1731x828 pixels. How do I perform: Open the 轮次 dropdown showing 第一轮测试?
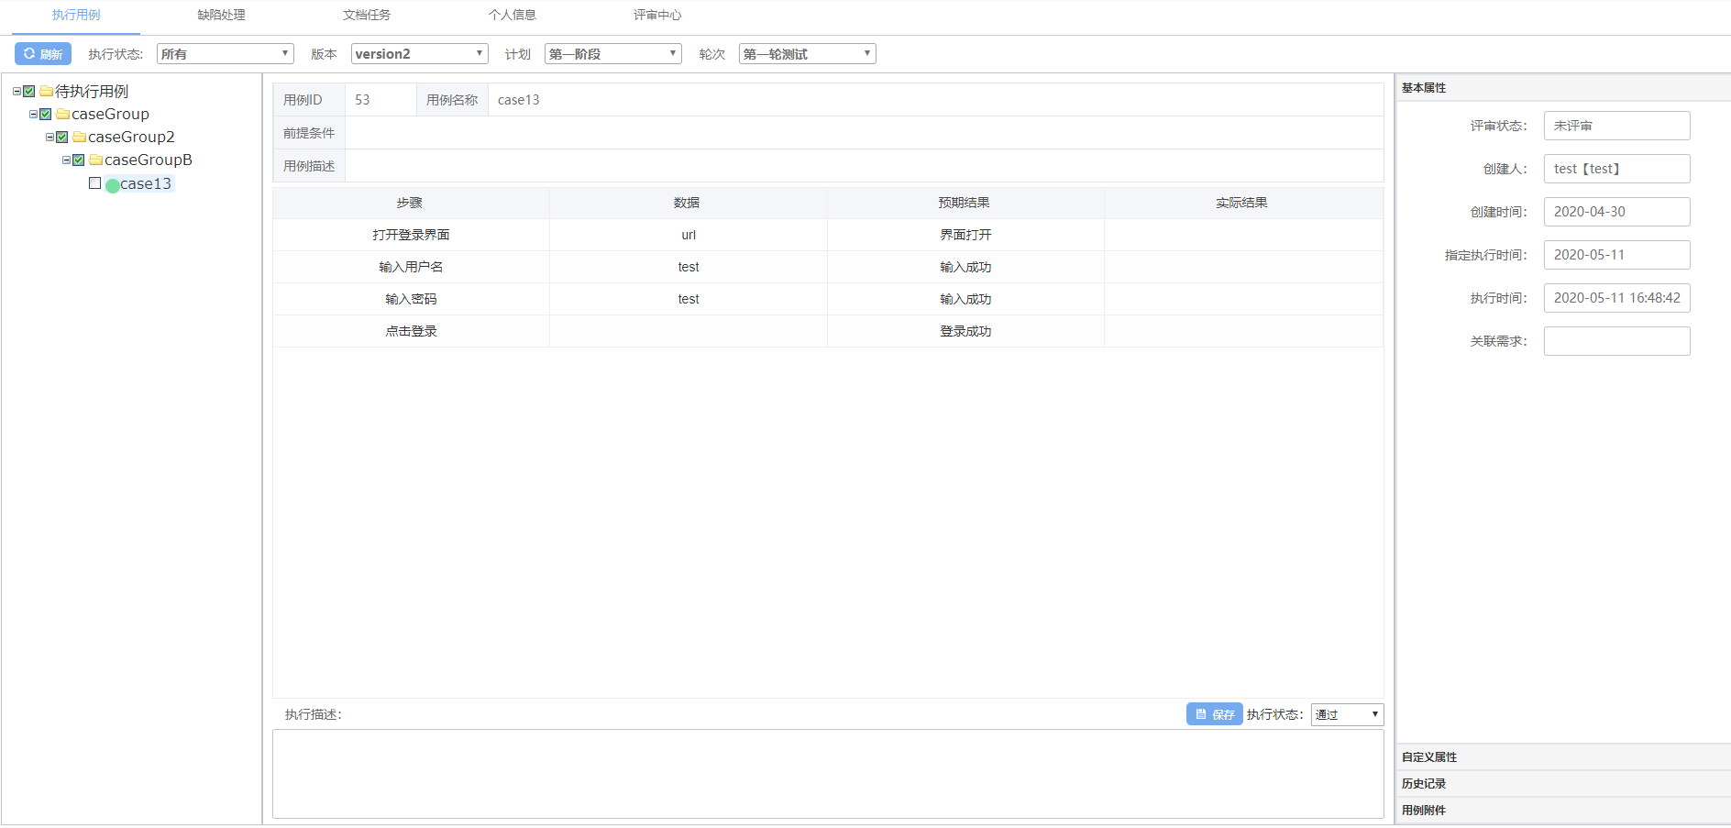point(806,53)
